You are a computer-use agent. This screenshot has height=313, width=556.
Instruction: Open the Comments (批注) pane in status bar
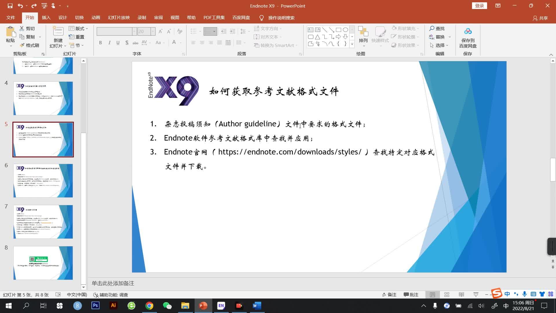click(411, 295)
